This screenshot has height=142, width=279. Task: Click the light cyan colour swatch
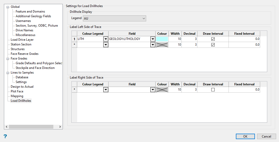pos(162,39)
